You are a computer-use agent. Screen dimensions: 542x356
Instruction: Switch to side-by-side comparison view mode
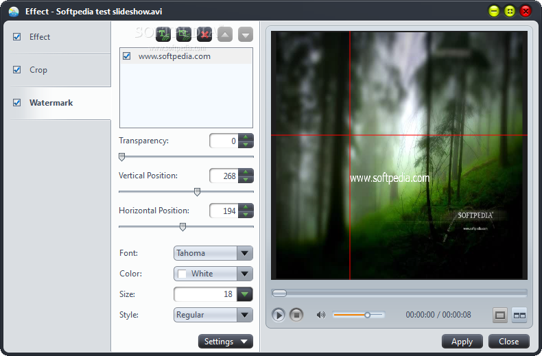519,315
